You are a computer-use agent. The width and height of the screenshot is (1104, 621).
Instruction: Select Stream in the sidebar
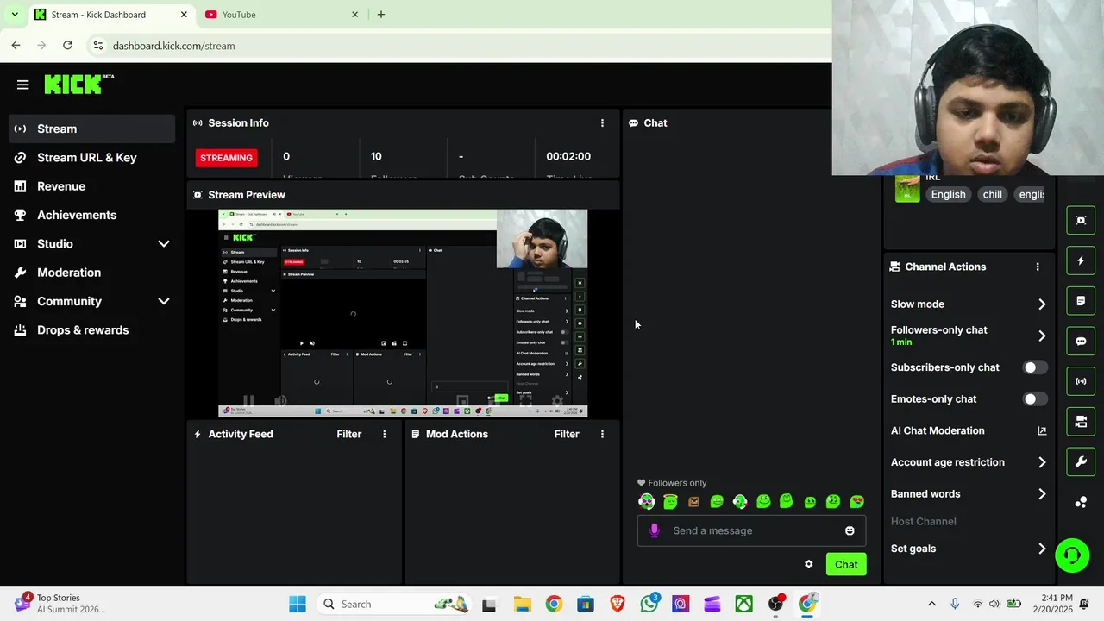92,129
